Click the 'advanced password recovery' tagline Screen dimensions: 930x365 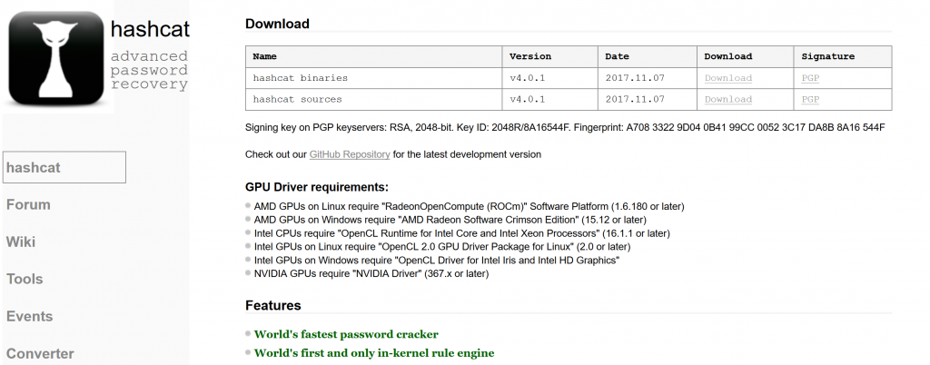pos(149,71)
